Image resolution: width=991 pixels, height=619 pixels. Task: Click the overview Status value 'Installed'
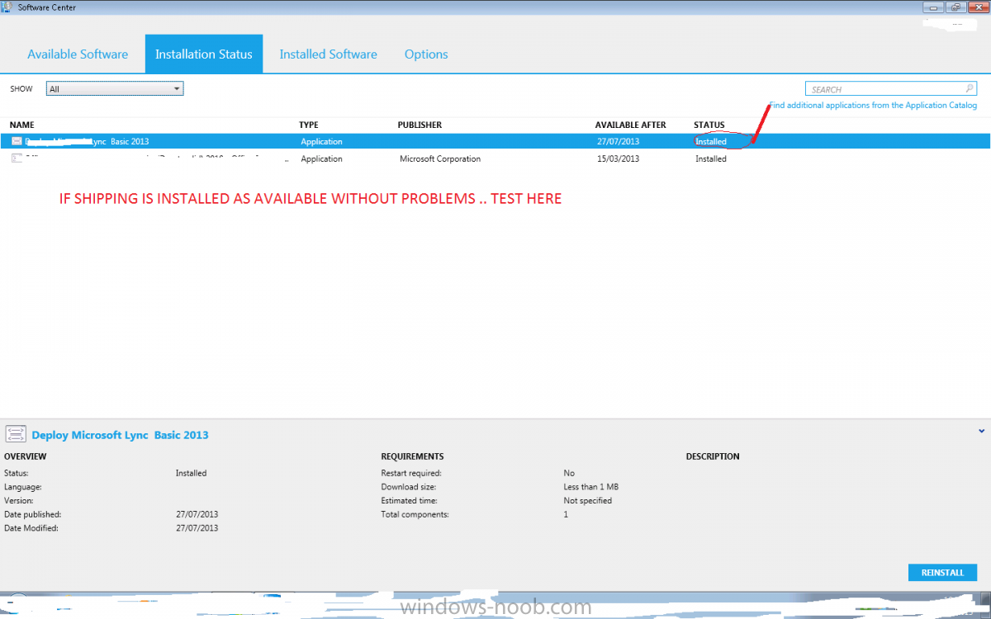[x=191, y=473]
